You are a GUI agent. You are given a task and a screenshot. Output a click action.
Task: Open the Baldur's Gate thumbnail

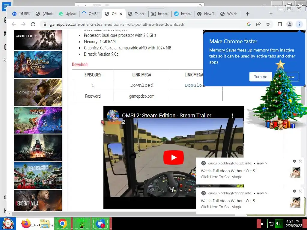pyautogui.click(x=38, y=64)
